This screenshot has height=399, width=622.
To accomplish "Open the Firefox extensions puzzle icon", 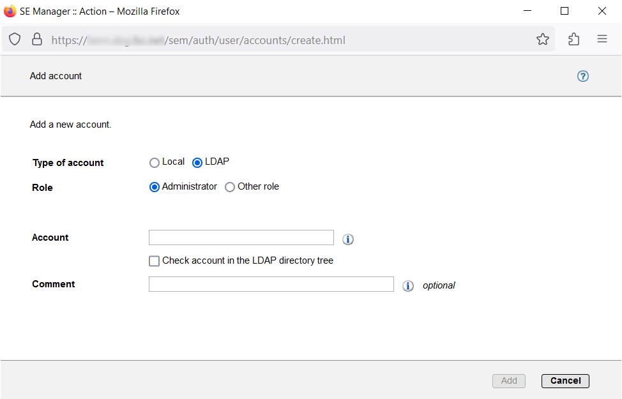I will pos(573,40).
